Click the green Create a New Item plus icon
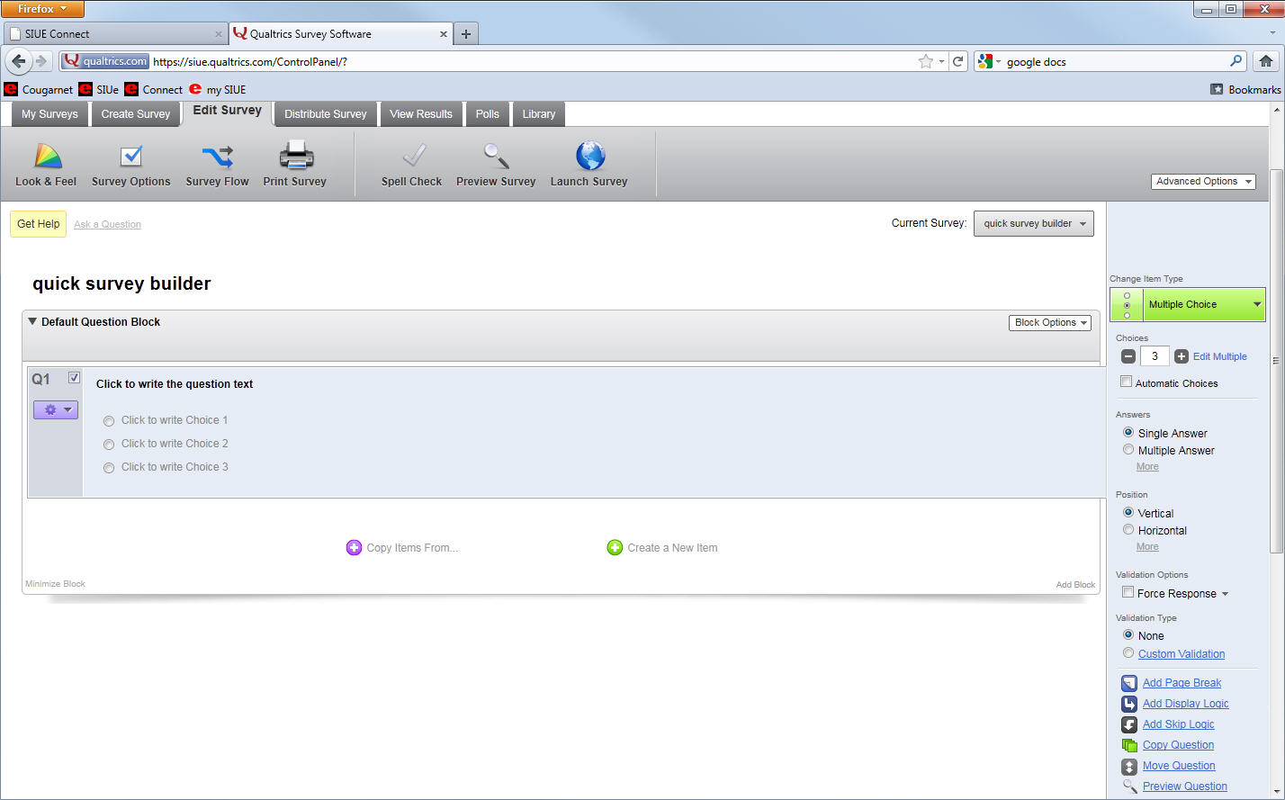Image resolution: width=1285 pixels, height=800 pixels. [x=615, y=547]
